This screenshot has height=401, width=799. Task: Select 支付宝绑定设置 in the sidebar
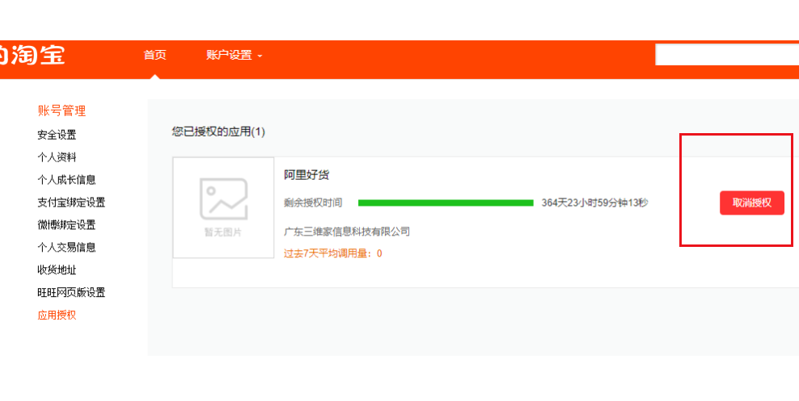[71, 203]
